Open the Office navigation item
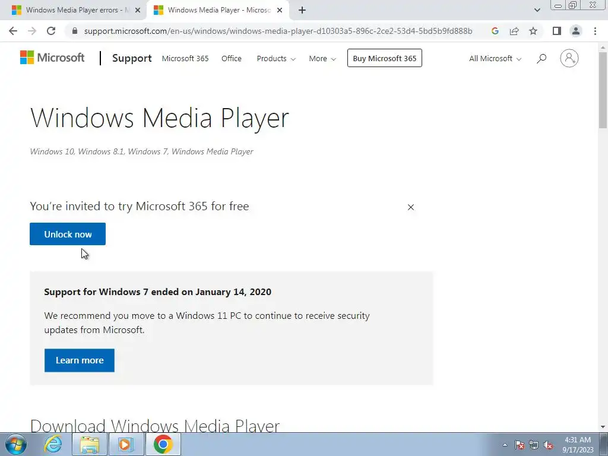 (232, 59)
